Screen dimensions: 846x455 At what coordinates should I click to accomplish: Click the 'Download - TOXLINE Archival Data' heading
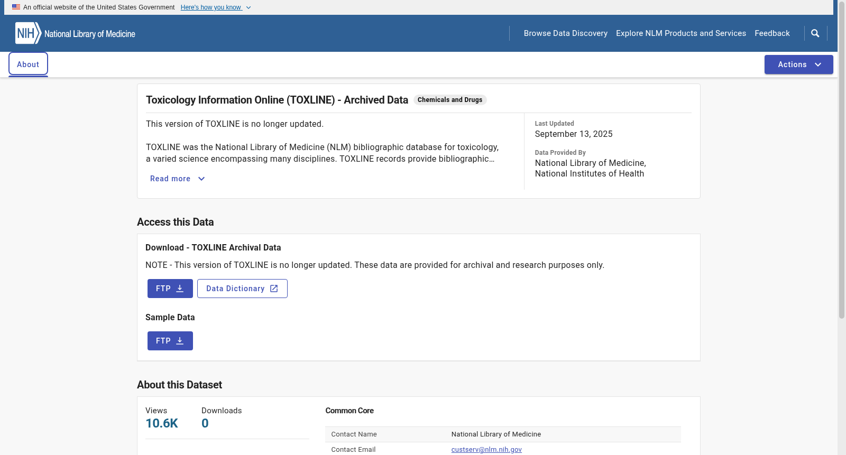(213, 247)
